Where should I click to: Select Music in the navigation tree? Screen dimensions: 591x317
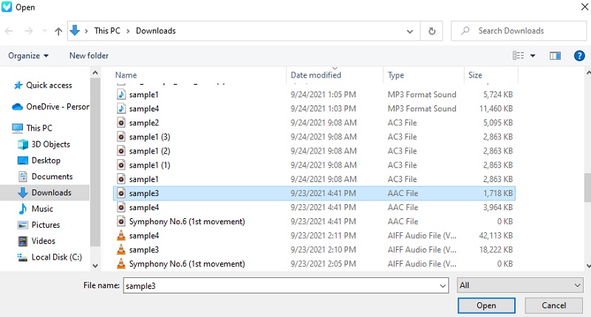click(x=42, y=209)
